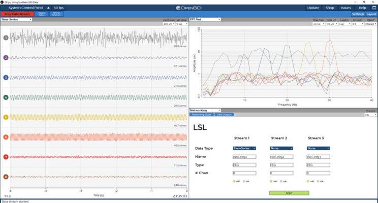Click Stream 2 # Chan field
The height and width of the screenshot is (203, 378).
point(281,173)
